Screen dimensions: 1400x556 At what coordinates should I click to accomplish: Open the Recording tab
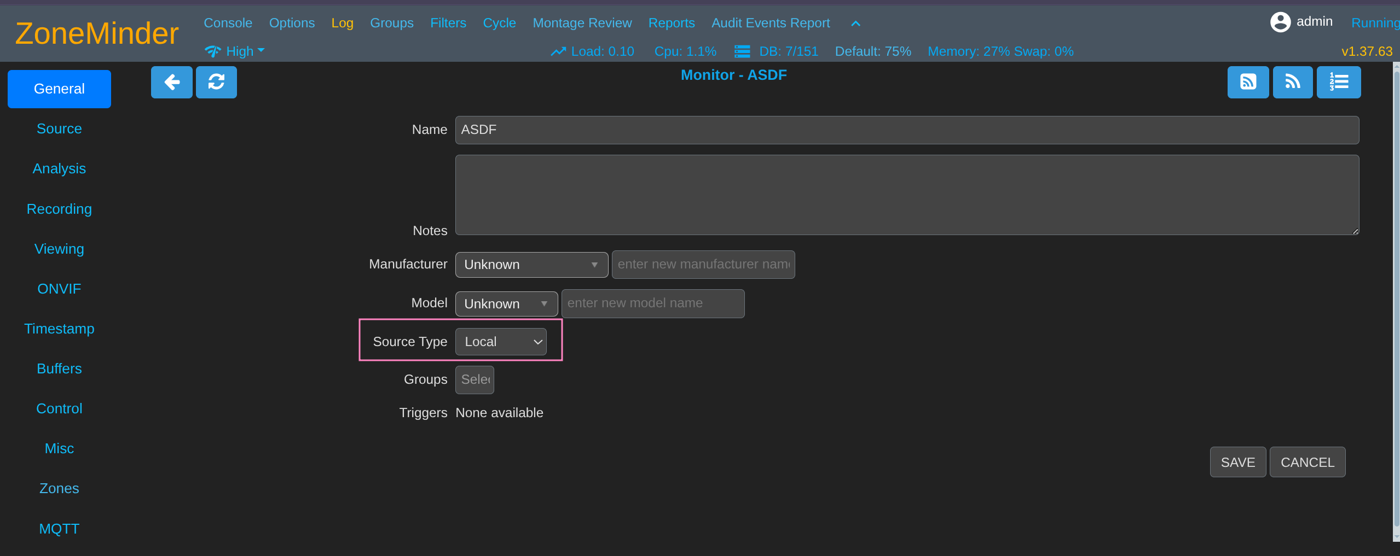click(59, 209)
